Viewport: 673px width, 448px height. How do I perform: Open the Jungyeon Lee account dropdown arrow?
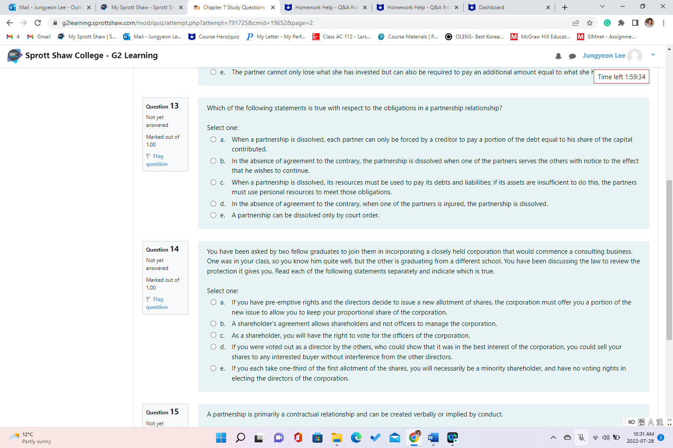click(x=653, y=56)
